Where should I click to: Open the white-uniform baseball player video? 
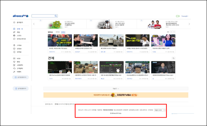pyautogui.click(x=138, y=41)
